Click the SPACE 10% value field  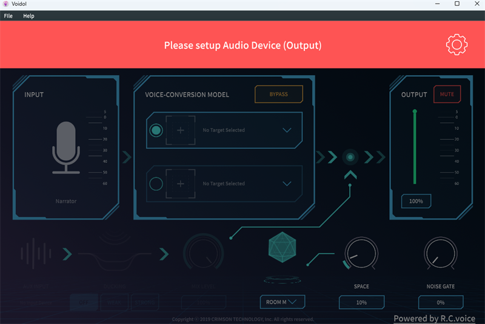click(361, 302)
